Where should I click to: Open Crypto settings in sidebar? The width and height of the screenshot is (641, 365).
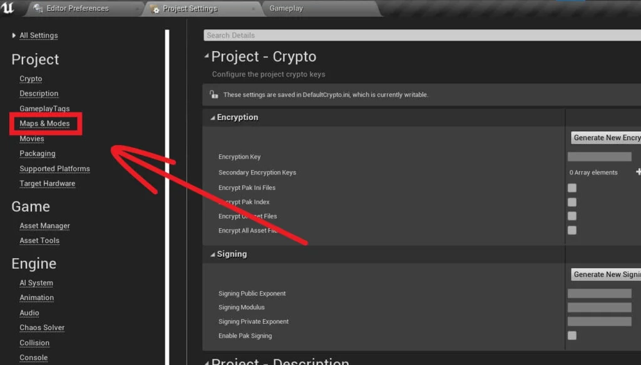31,78
